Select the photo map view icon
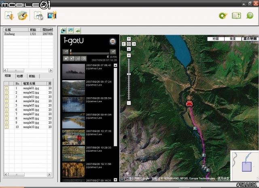The image size is (259, 188). click(70, 30)
